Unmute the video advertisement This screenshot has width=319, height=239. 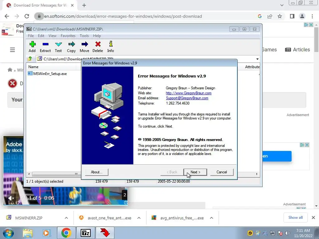point(11,198)
